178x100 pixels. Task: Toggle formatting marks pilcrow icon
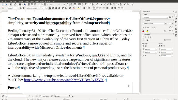click(x=71, y=4)
